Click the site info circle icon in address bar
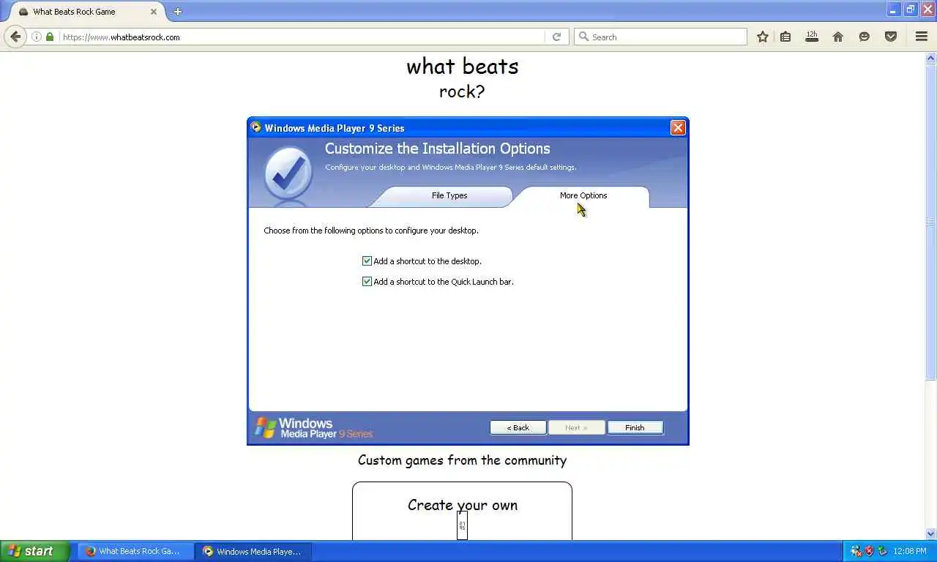 tap(37, 37)
